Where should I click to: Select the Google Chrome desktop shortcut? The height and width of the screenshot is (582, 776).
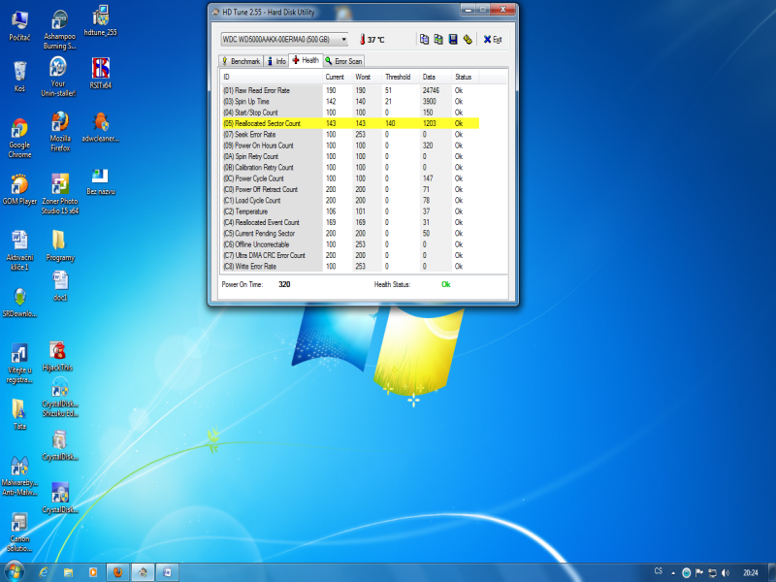19,139
